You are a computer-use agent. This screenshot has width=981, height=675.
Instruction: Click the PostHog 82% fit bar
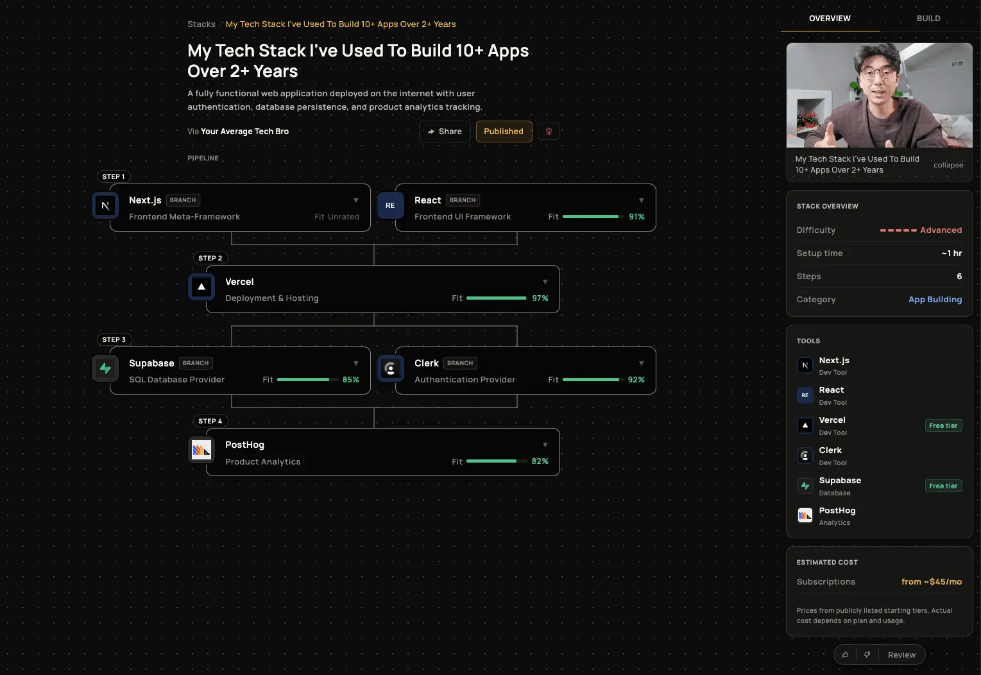(497, 461)
